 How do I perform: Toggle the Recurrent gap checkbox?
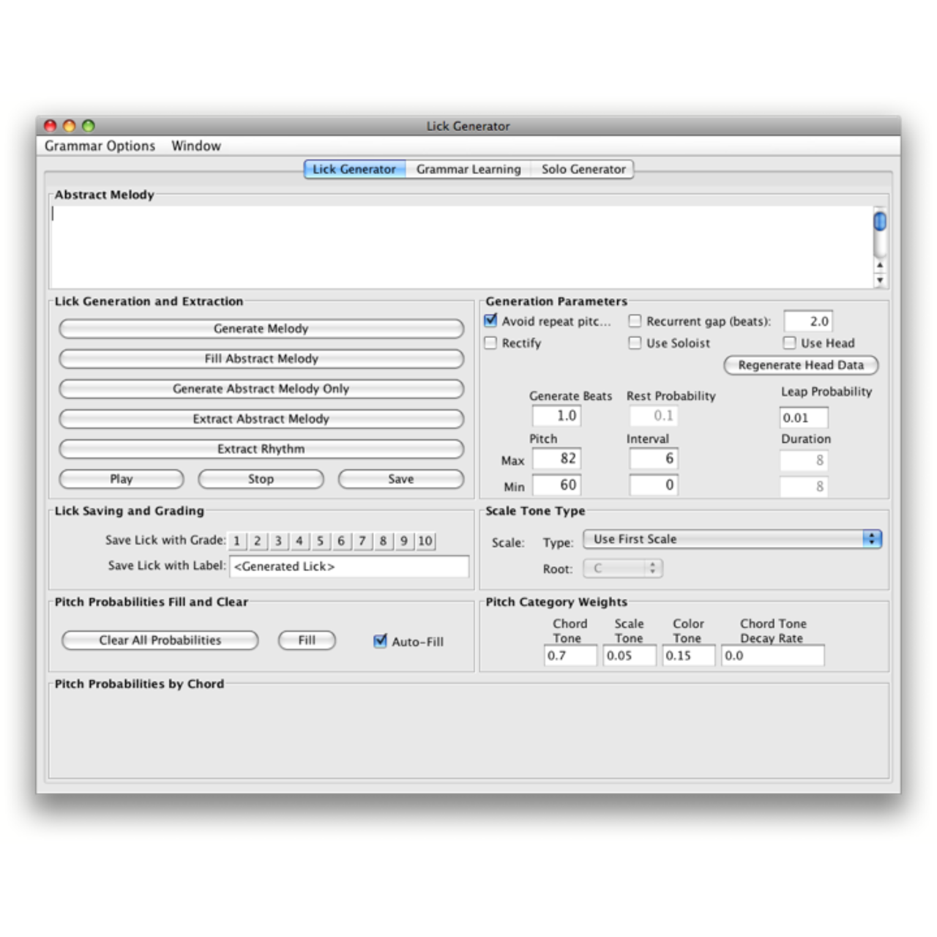(x=635, y=321)
